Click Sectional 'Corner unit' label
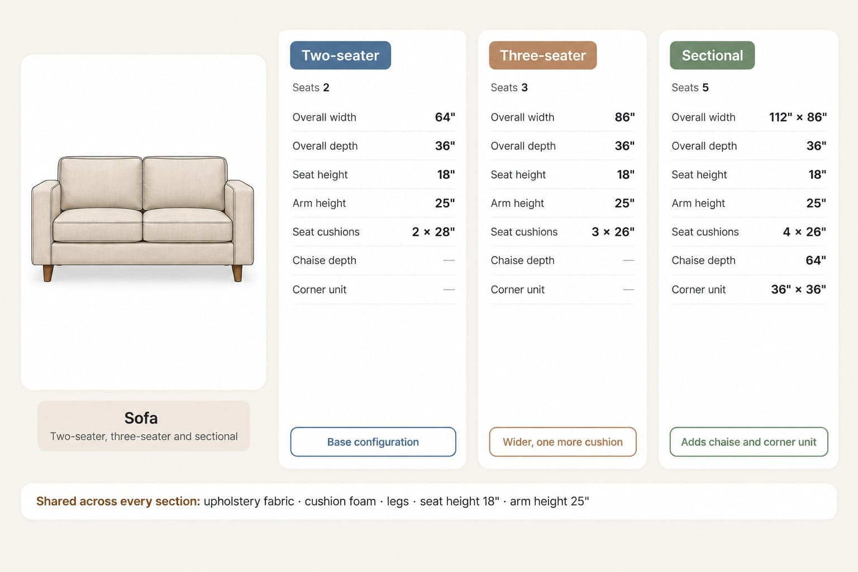Viewport: 858px width, 572px height. (x=698, y=289)
